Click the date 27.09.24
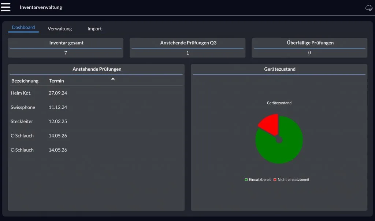The image size is (375, 221). click(x=58, y=93)
